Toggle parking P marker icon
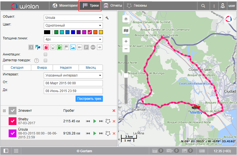The width and height of the screenshot is (237, 155). pyautogui.click(x=86, y=47)
